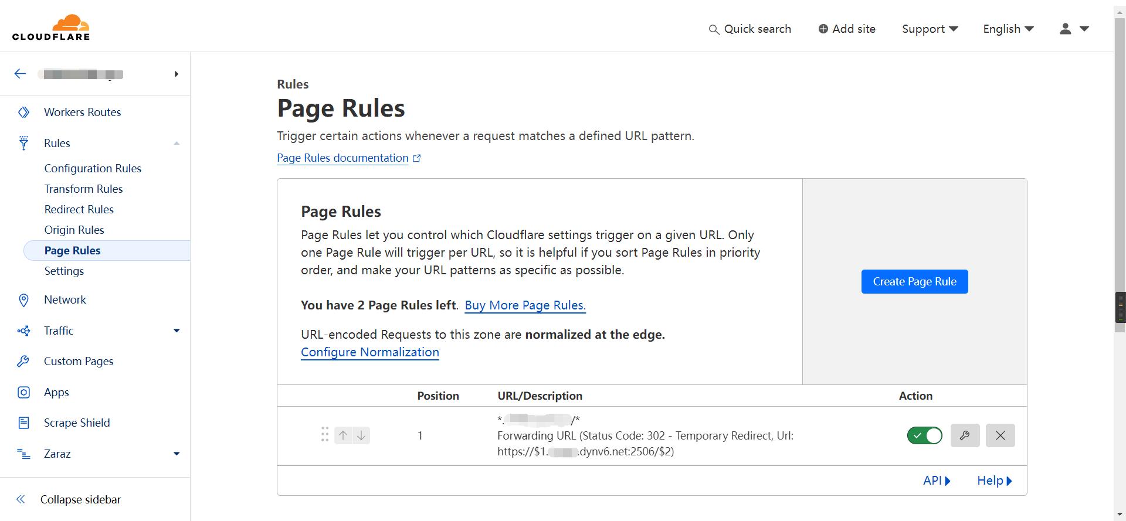Screen dimensions: 1126x521
Task: Click the Cloudflare logo
Action: tap(51, 28)
